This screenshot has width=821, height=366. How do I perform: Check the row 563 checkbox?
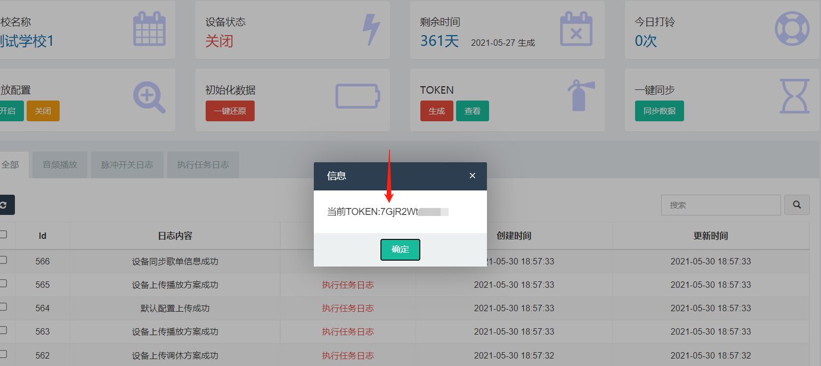click(3, 330)
